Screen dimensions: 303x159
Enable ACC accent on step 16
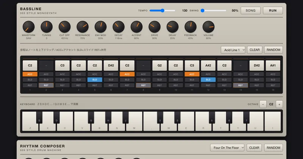click(273, 74)
